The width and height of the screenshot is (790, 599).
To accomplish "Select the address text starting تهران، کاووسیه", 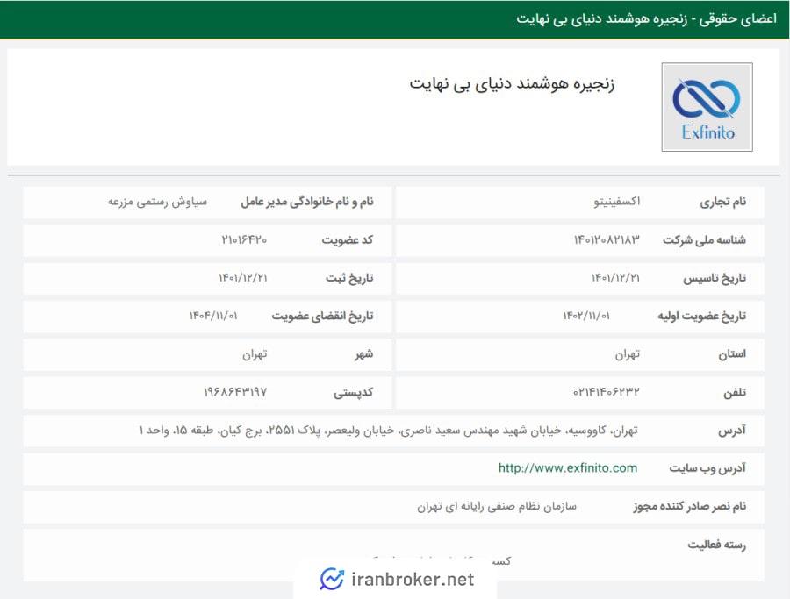I will pyautogui.click(x=389, y=431).
